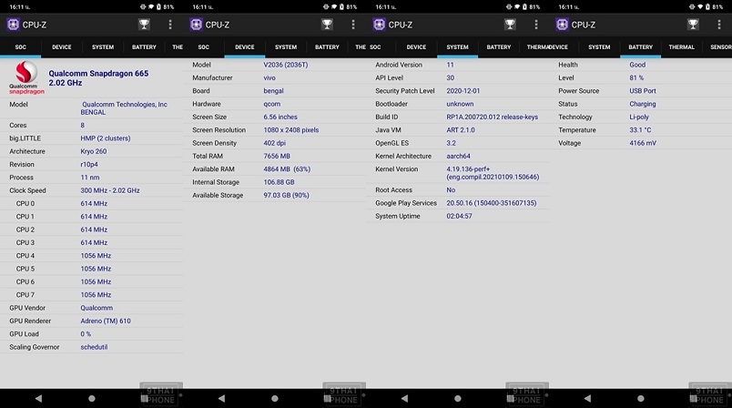Tap the trophy icon on the SoC screen
Image resolution: width=732 pixels, height=408 pixels.
pyautogui.click(x=144, y=25)
